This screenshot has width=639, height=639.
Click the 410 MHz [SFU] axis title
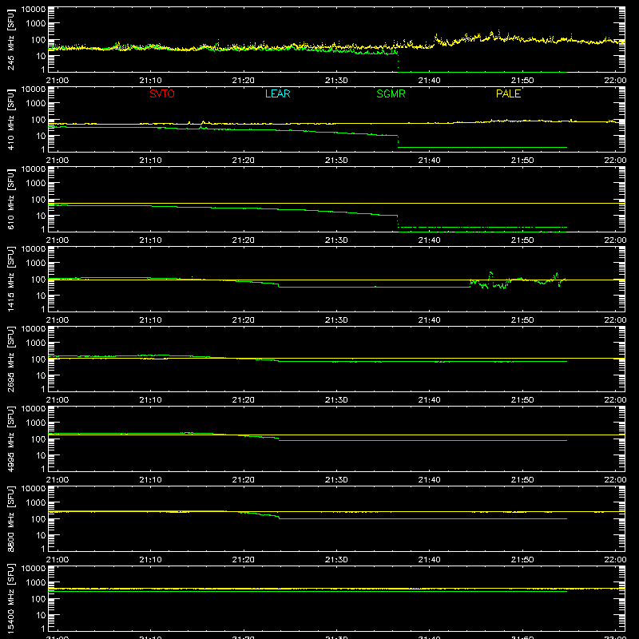pos(10,119)
